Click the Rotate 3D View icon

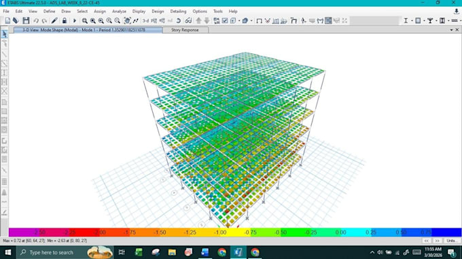click(x=179, y=20)
